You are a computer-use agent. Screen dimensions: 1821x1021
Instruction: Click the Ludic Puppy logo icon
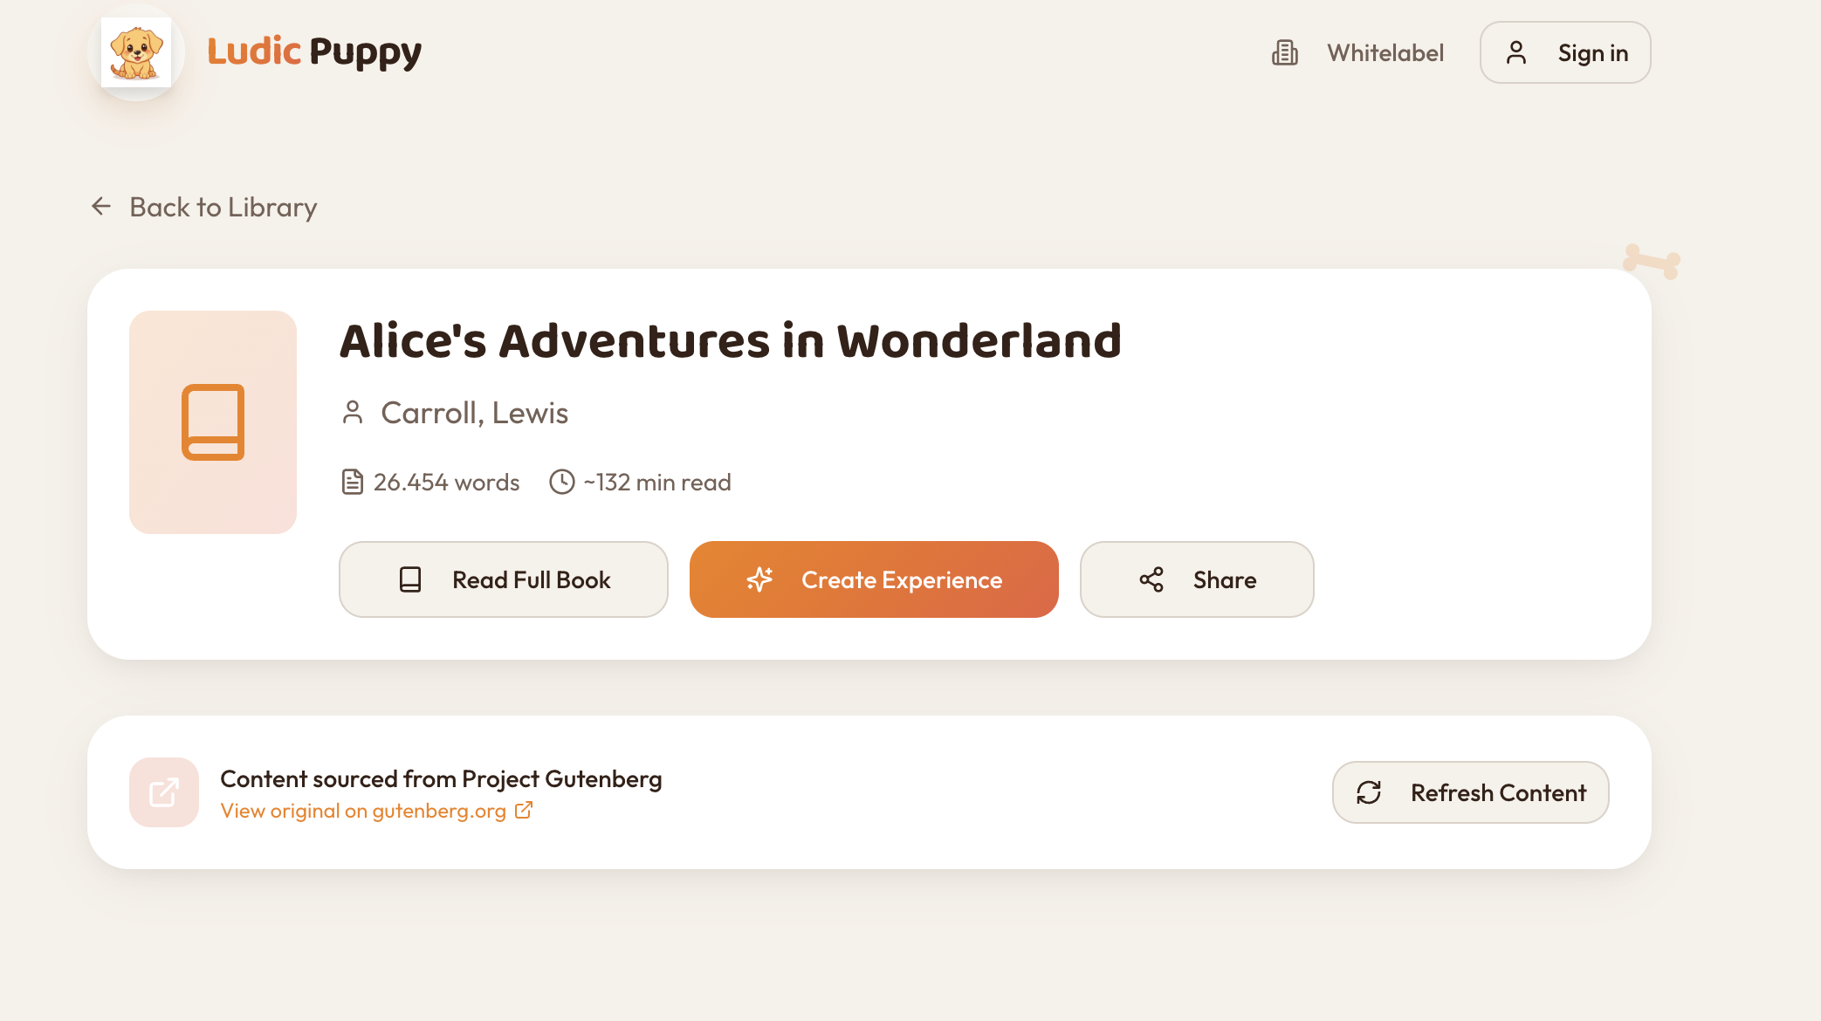click(136, 52)
